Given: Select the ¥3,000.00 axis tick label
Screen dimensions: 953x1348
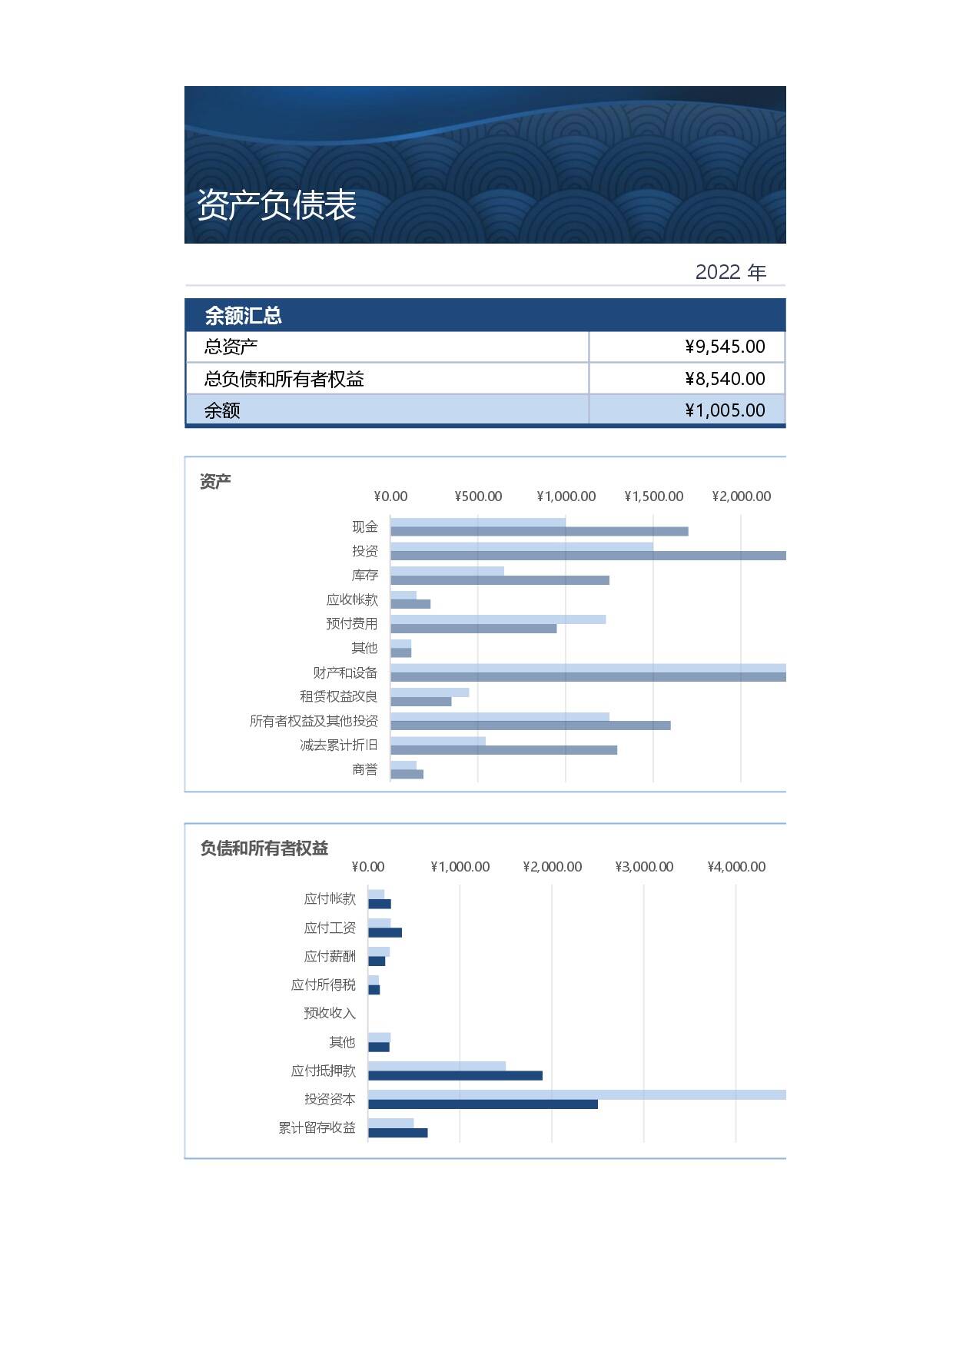Looking at the screenshot, I should point(644,867).
